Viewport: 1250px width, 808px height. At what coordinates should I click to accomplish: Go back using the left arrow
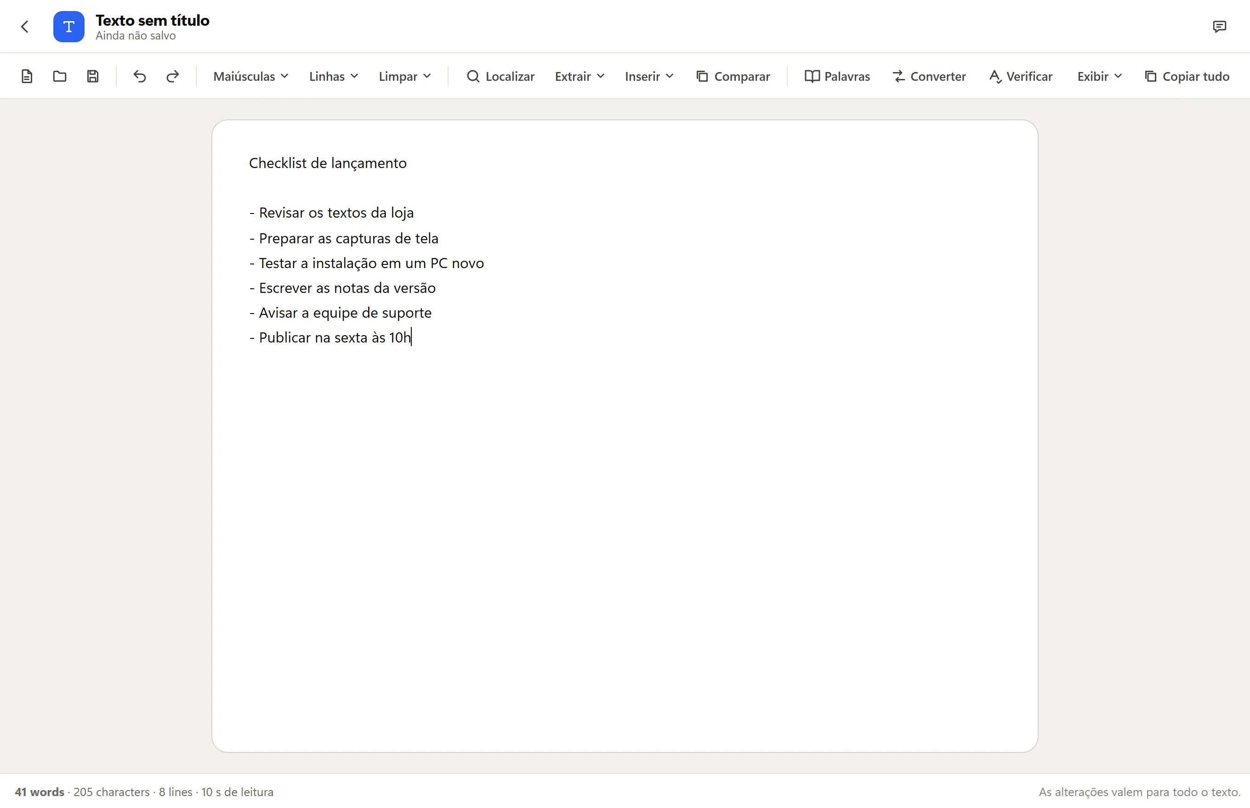[x=25, y=26]
